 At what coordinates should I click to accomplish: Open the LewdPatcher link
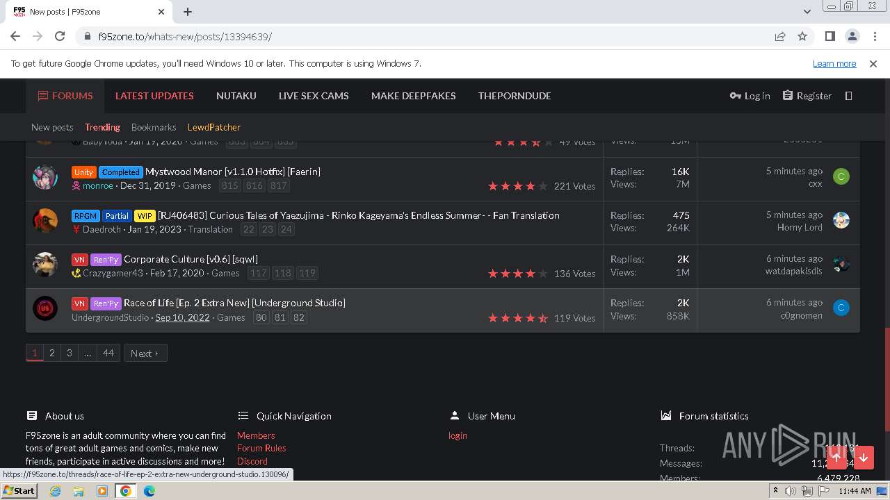[x=214, y=127]
